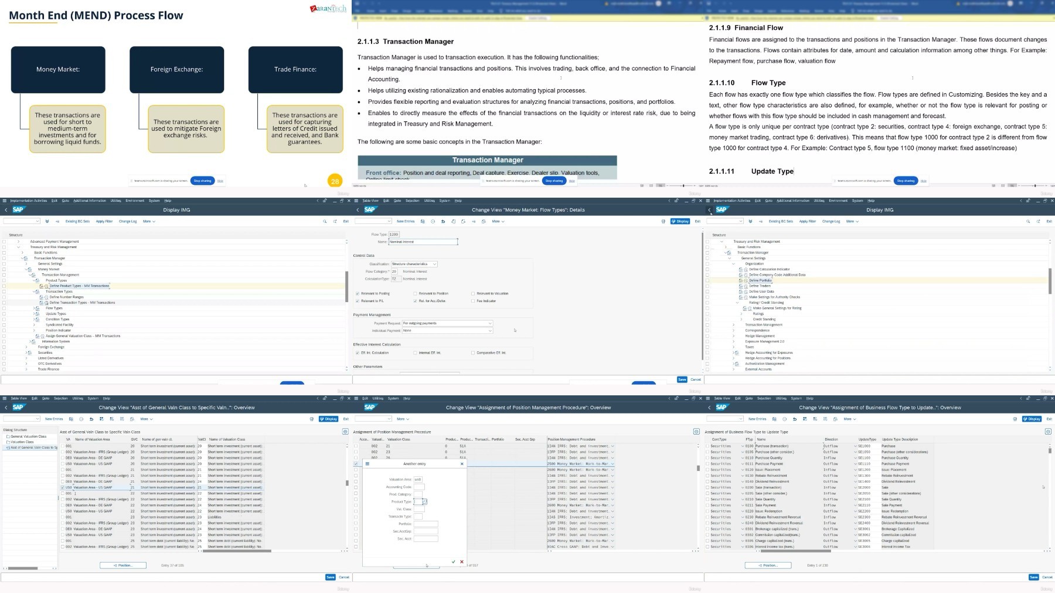Click delete icon in Business Flow Type toolbar

(784, 419)
